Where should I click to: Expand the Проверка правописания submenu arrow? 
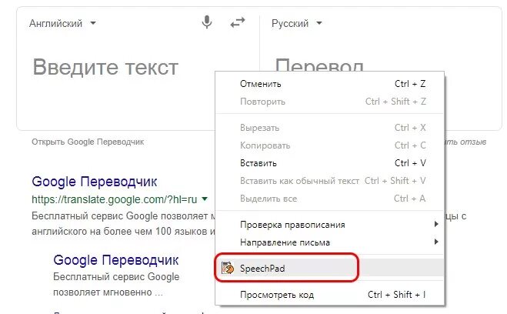click(x=436, y=224)
